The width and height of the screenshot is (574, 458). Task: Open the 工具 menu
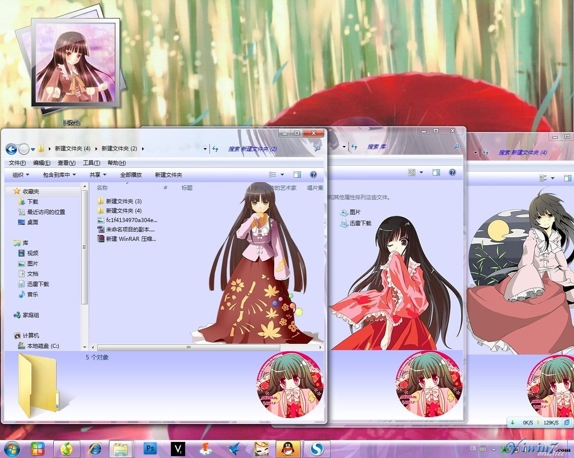[91, 163]
